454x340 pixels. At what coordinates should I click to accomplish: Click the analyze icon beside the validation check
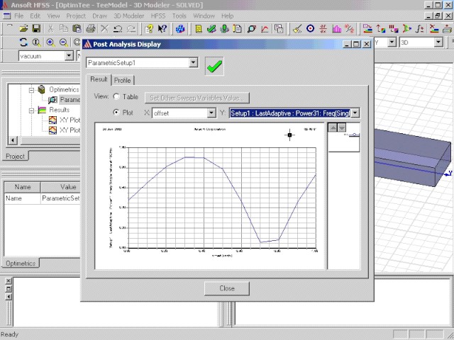[224, 28]
